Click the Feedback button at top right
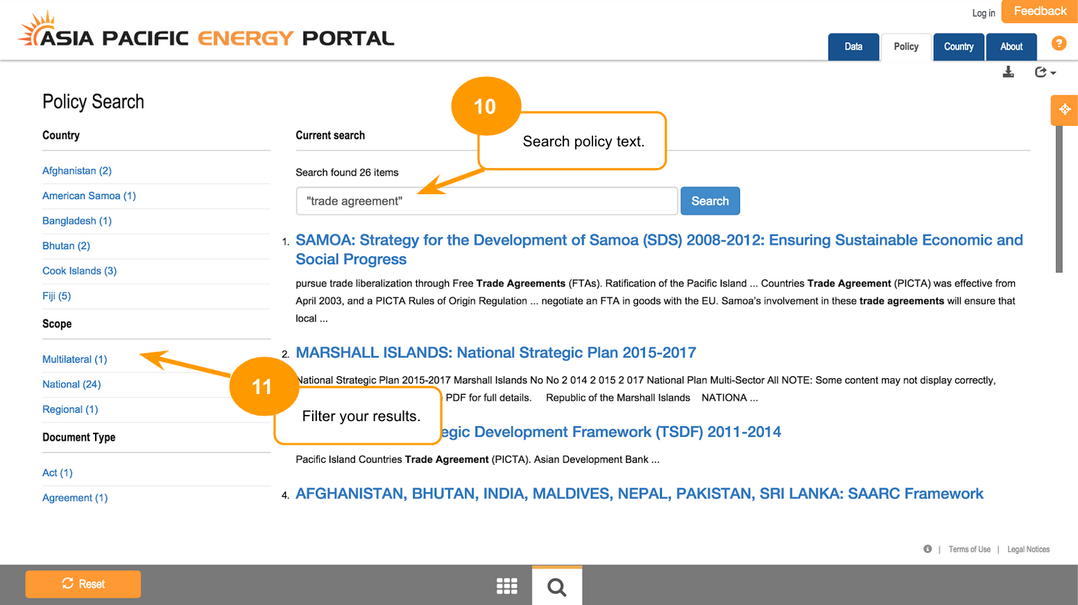This screenshot has width=1078, height=605. tap(1039, 11)
